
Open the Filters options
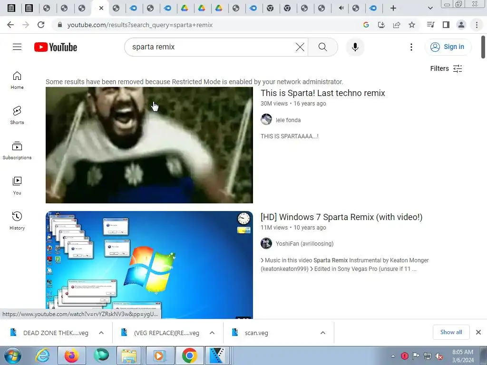(x=446, y=68)
